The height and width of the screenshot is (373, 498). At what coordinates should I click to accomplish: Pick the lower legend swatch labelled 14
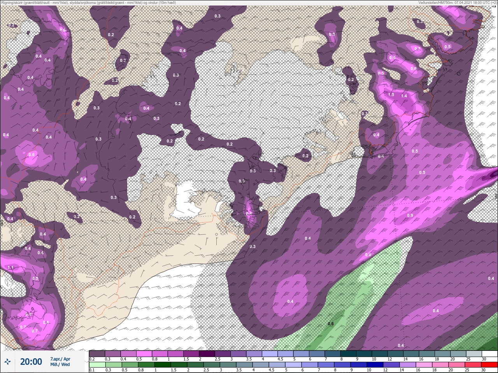[408, 364]
